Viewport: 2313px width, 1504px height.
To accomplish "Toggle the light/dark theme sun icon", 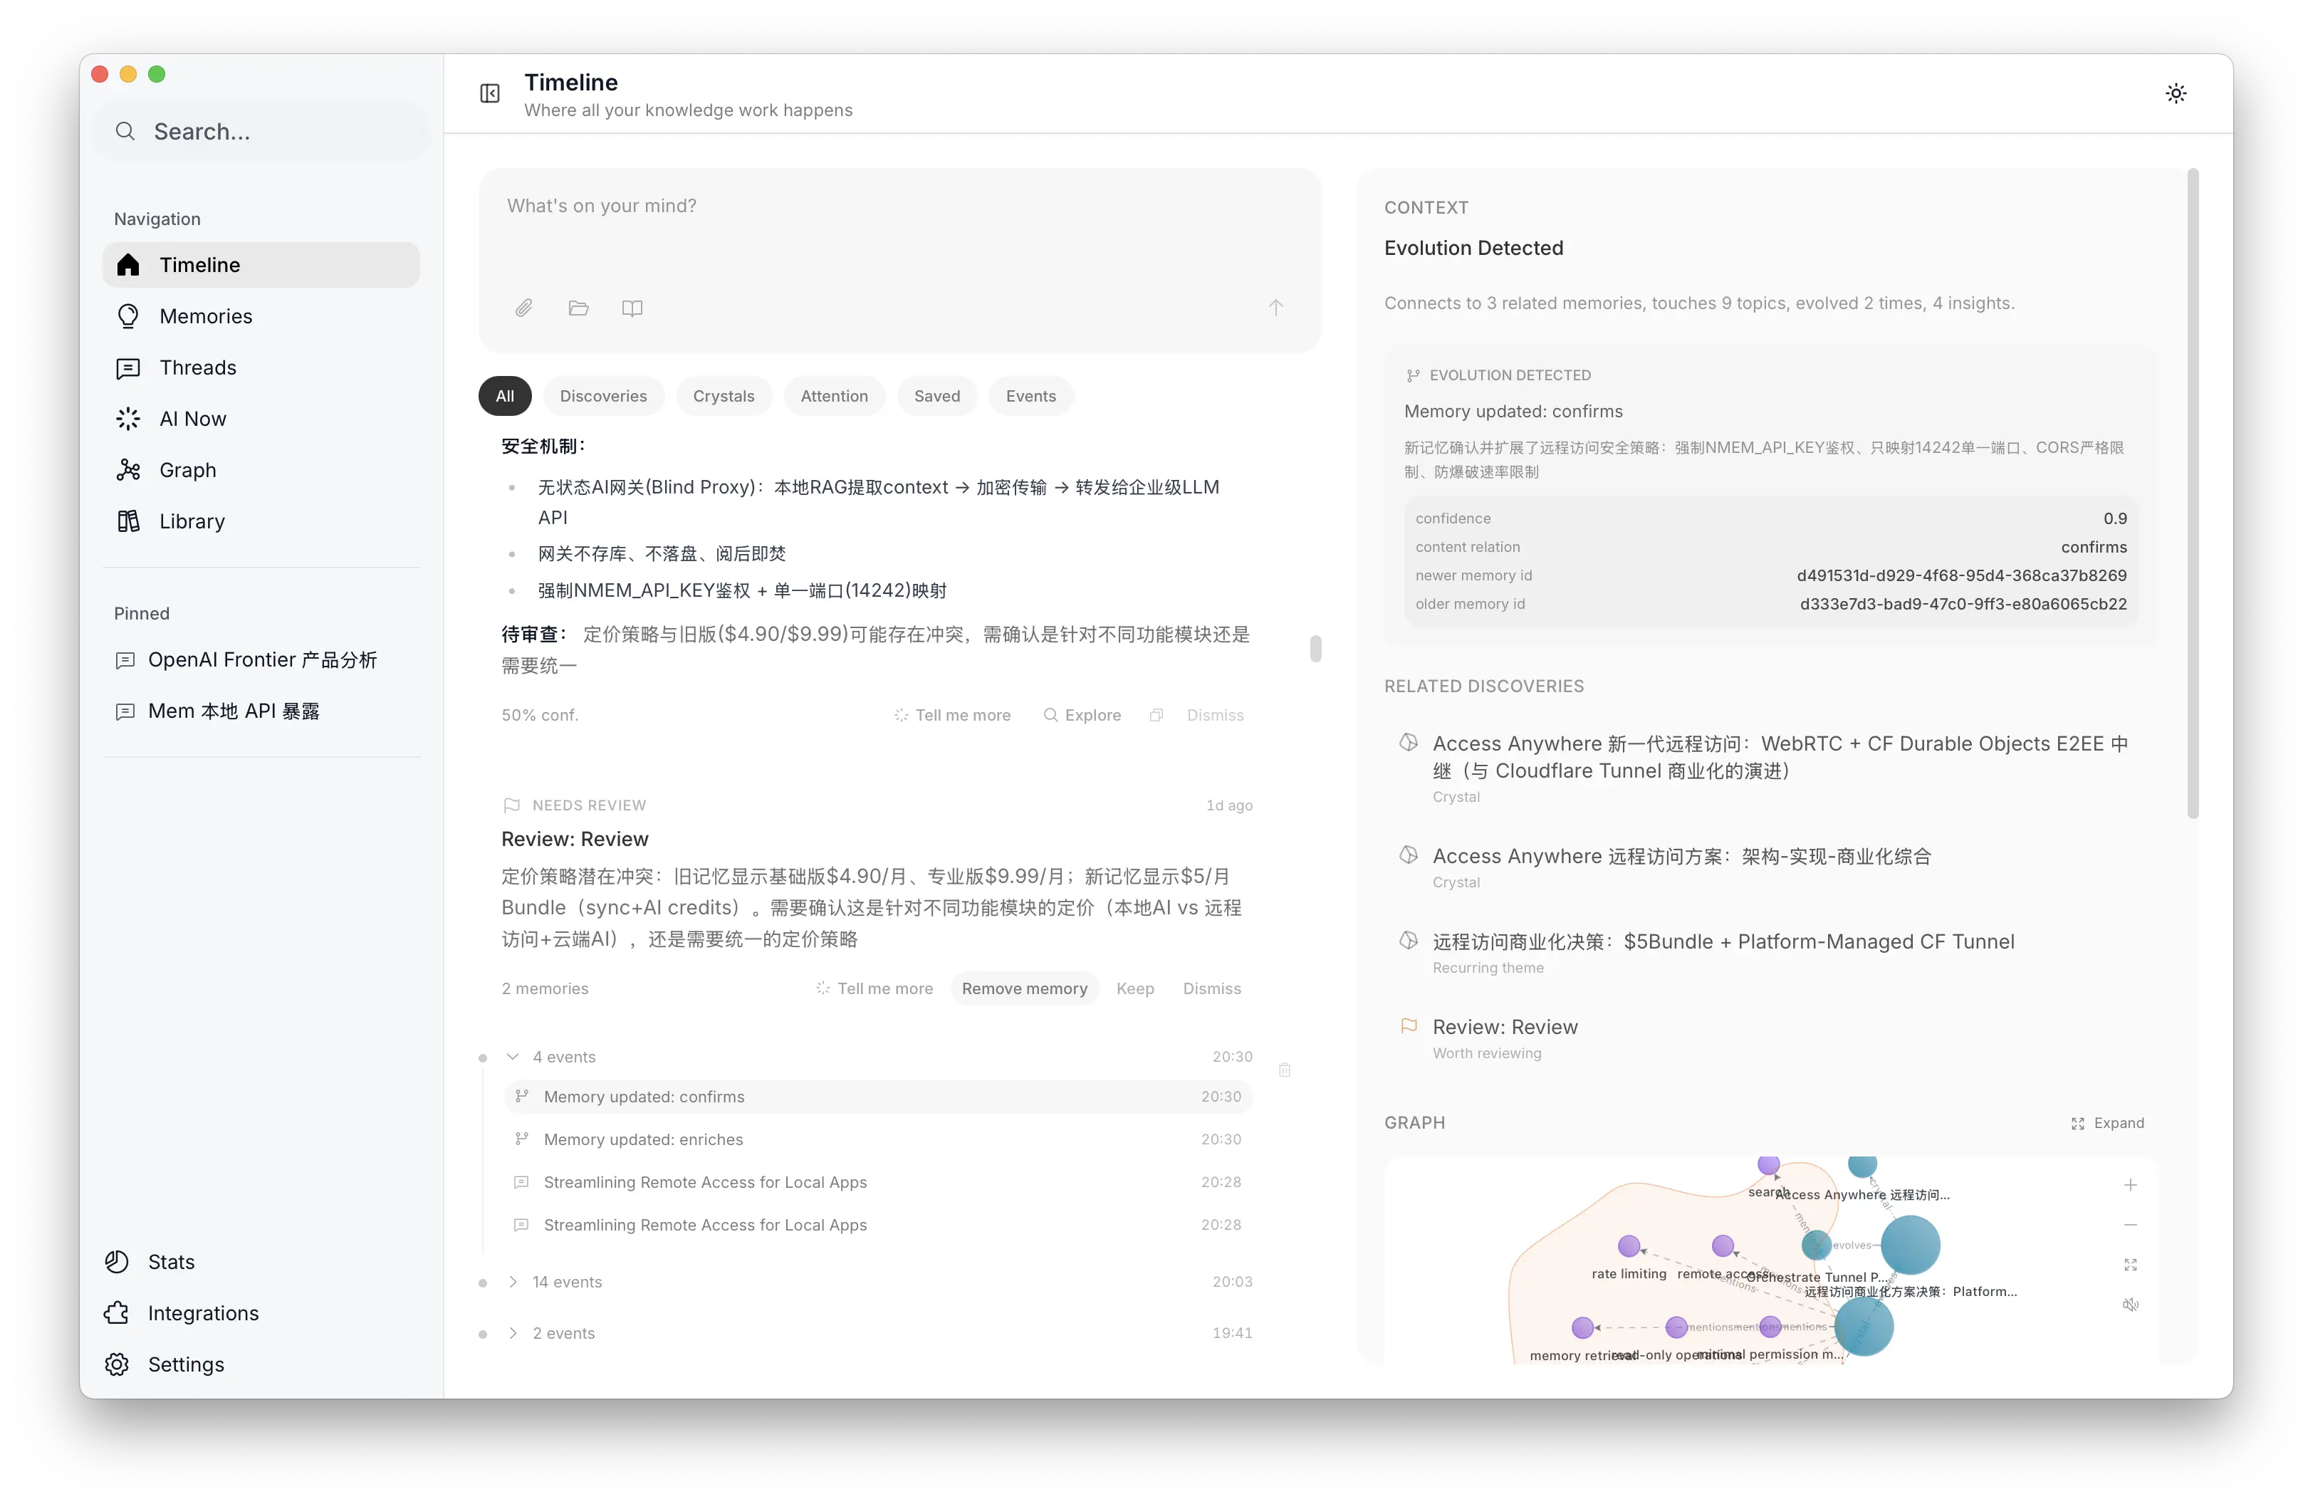I will pos(2176,93).
